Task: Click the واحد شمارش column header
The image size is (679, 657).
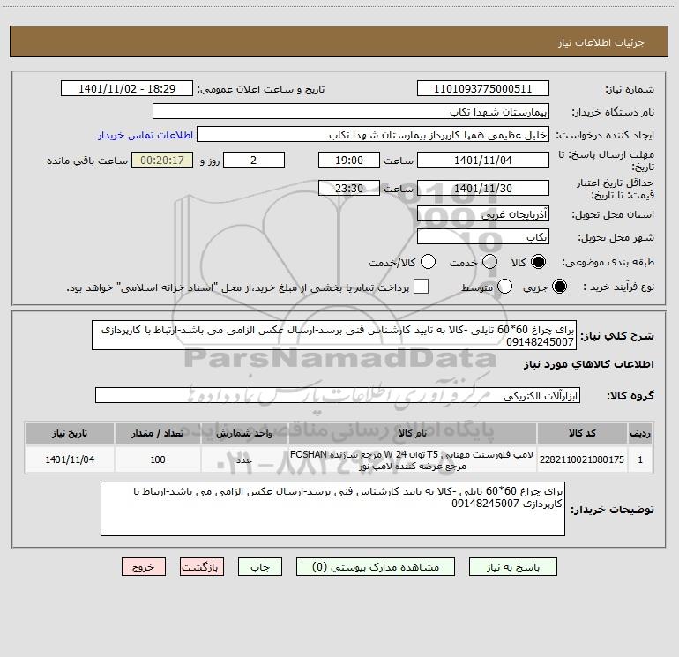Action: [244, 433]
